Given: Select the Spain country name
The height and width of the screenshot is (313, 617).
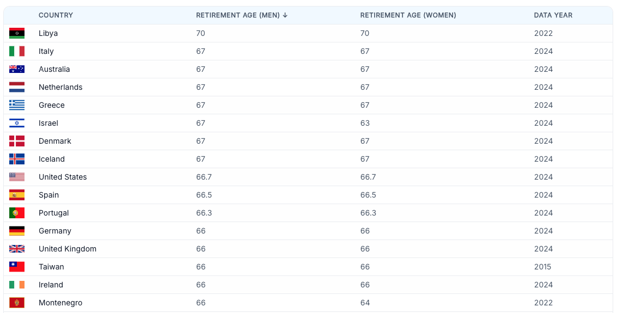Looking at the screenshot, I should [48, 195].
